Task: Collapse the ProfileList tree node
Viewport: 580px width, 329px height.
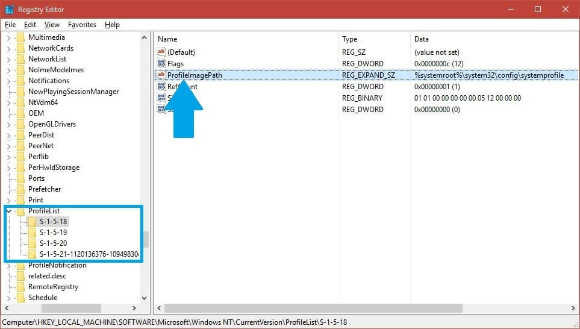Action: (8, 211)
